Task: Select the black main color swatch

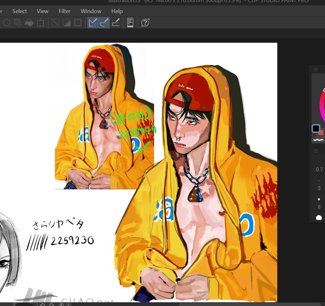Action: [316, 129]
